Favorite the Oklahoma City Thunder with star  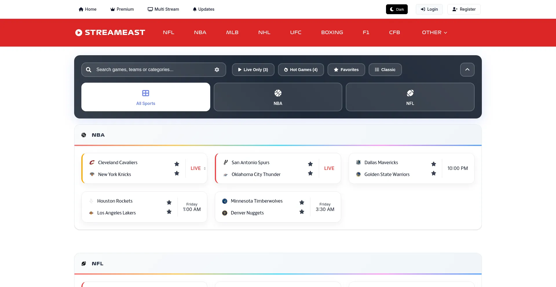310,173
